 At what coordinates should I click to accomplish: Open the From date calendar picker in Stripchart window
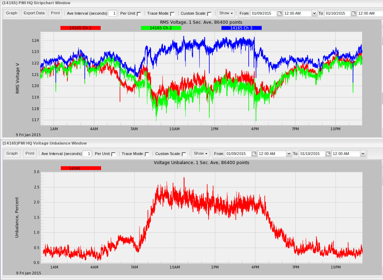[x=279, y=13]
